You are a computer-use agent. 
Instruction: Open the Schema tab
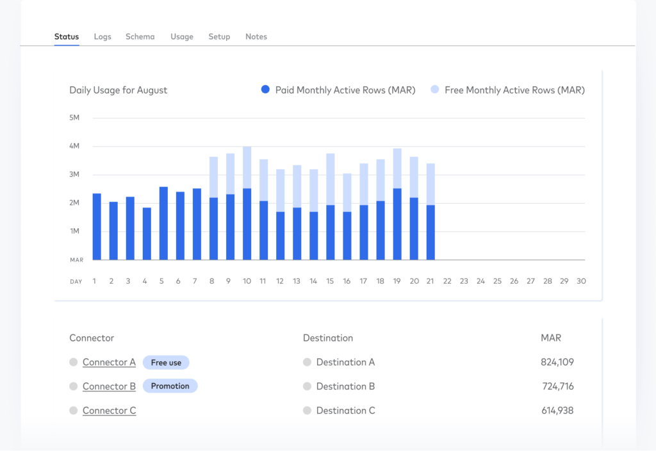coord(140,37)
